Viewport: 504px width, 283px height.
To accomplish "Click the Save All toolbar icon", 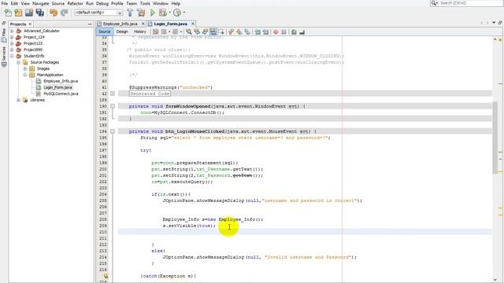I will click(40, 13).
